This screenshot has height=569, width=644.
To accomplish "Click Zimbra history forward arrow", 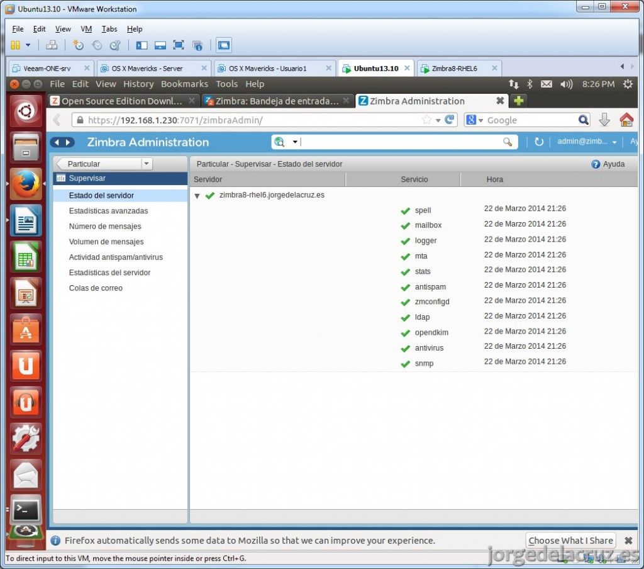I will (68, 142).
